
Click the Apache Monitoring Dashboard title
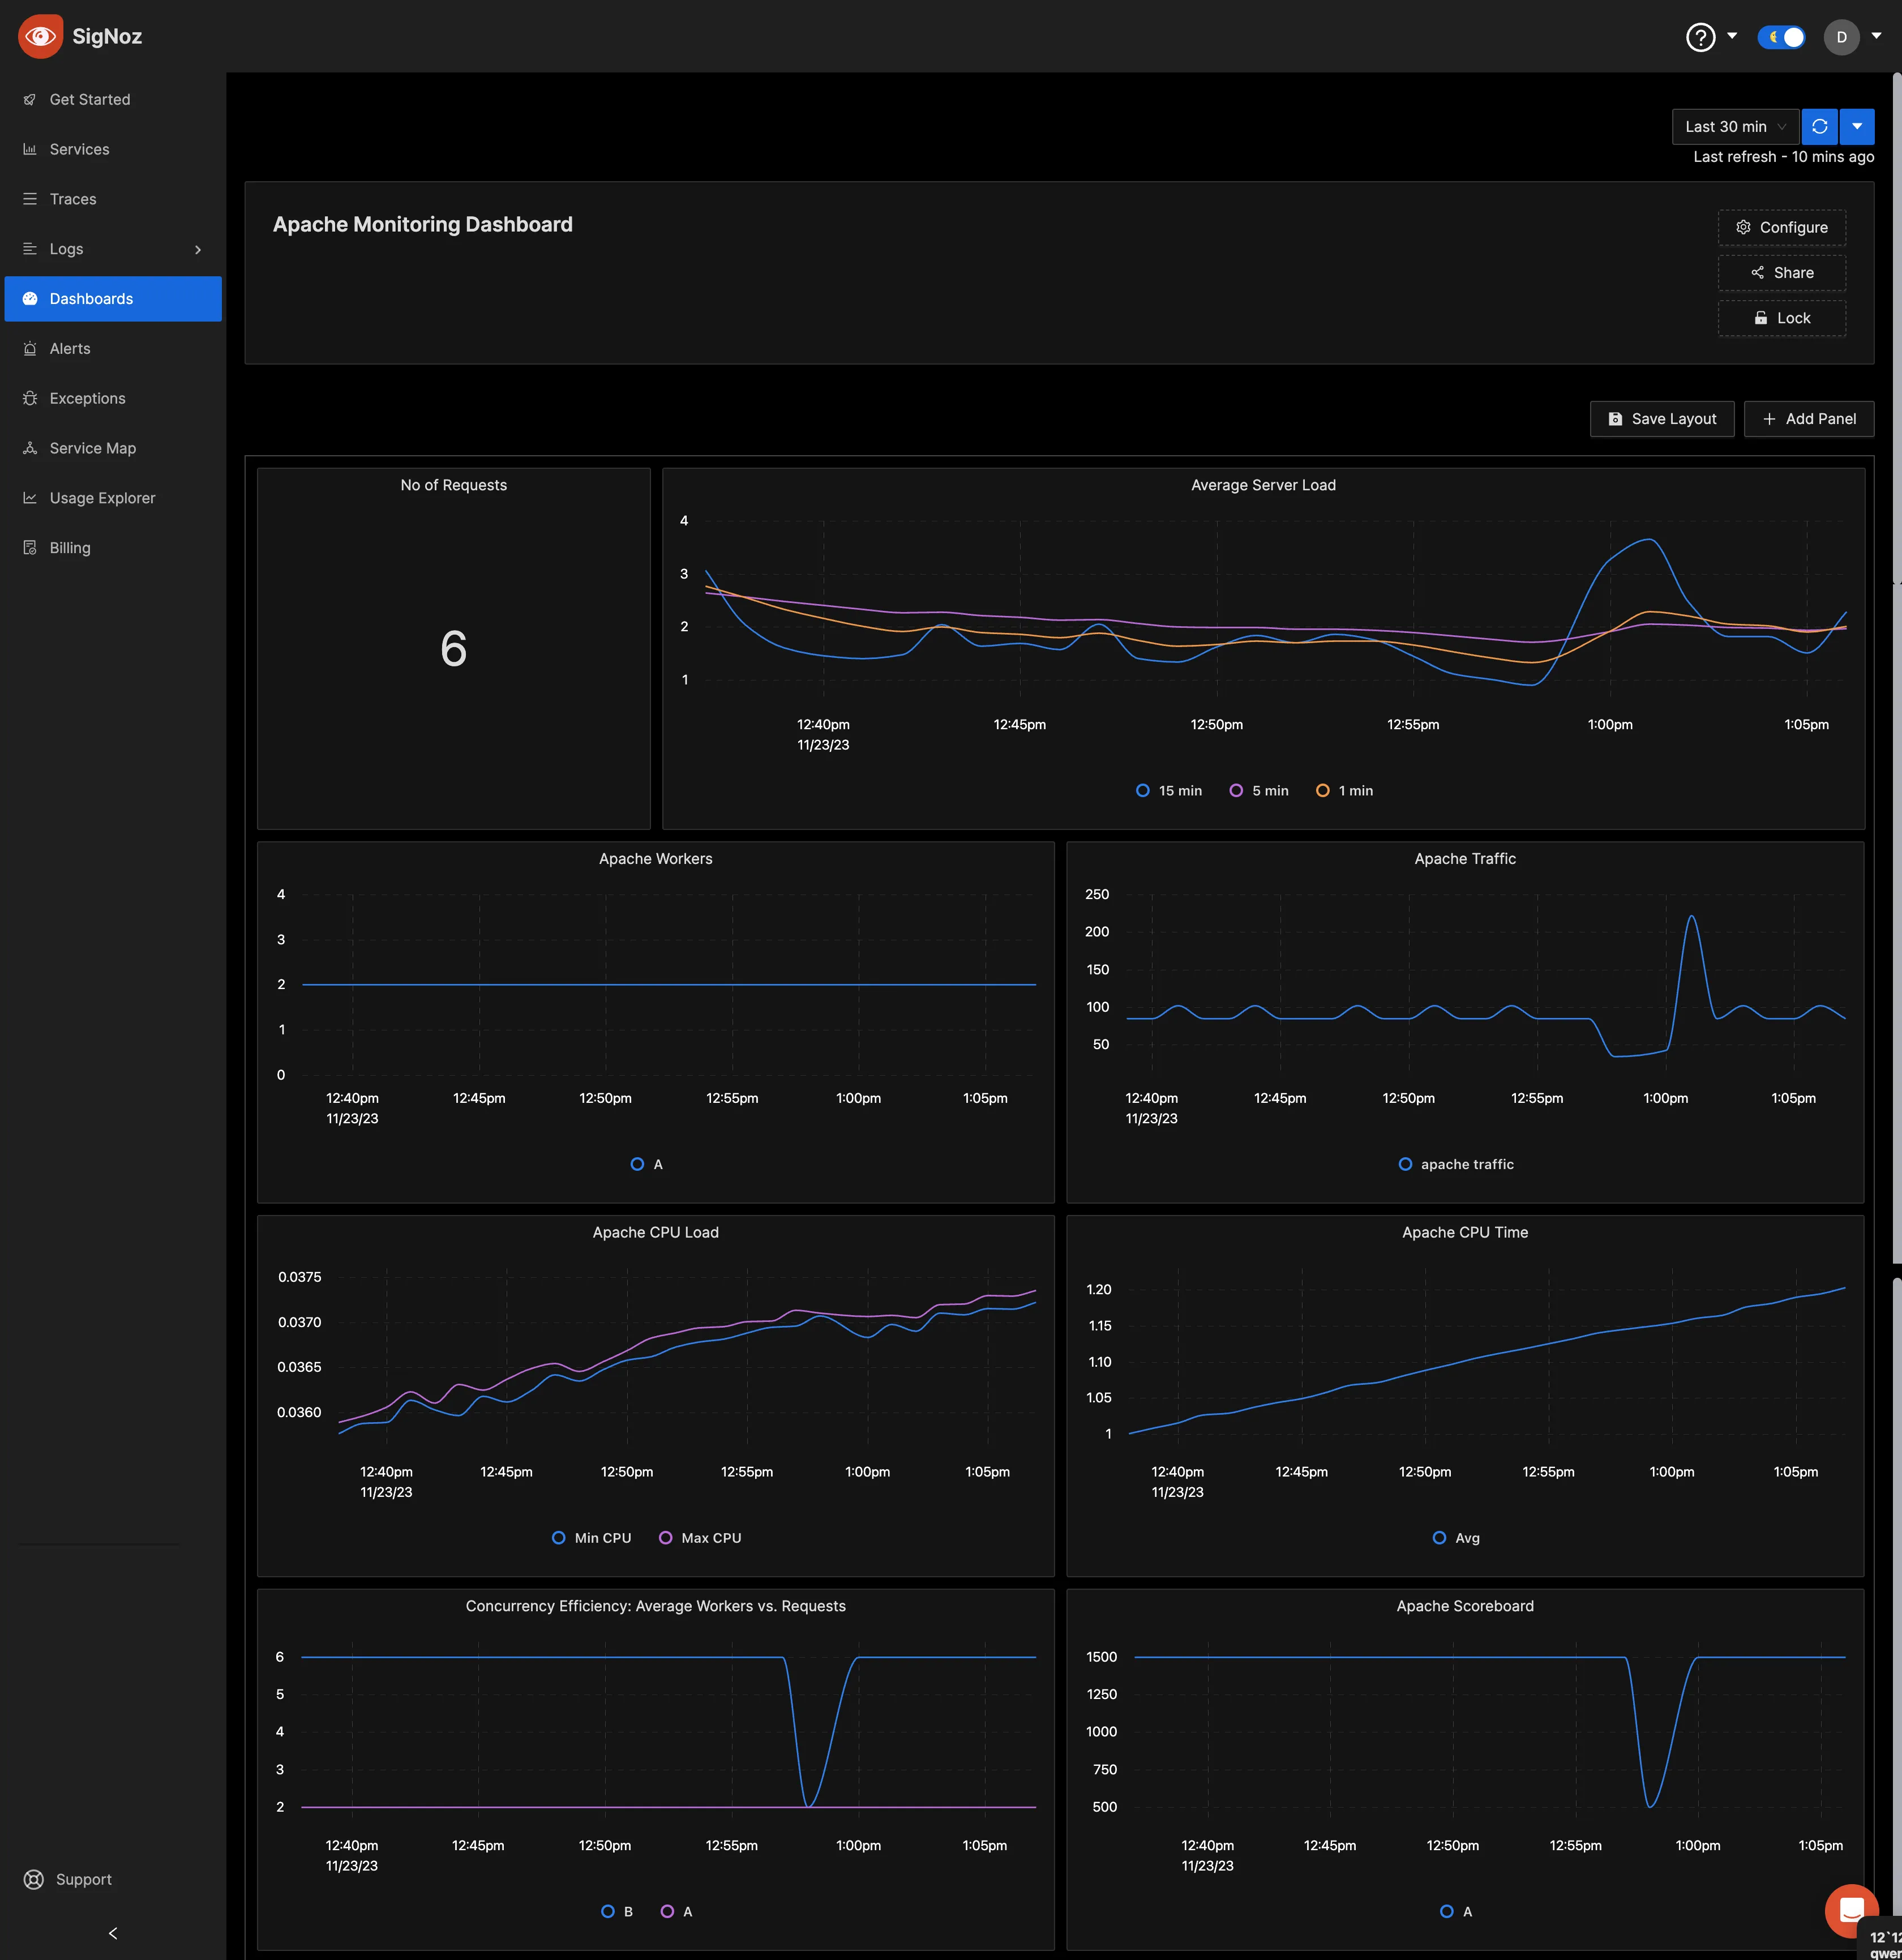tap(423, 225)
